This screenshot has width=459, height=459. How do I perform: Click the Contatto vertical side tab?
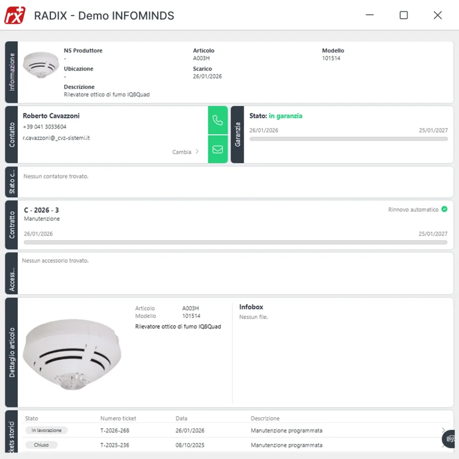point(12,134)
